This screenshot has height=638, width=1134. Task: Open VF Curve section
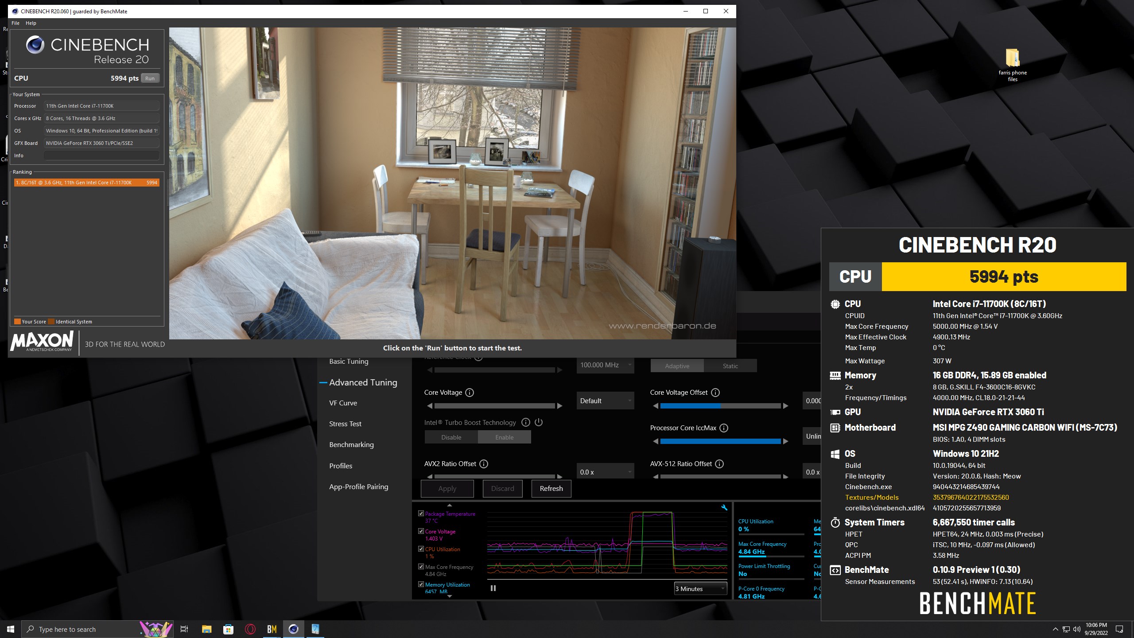tap(343, 403)
